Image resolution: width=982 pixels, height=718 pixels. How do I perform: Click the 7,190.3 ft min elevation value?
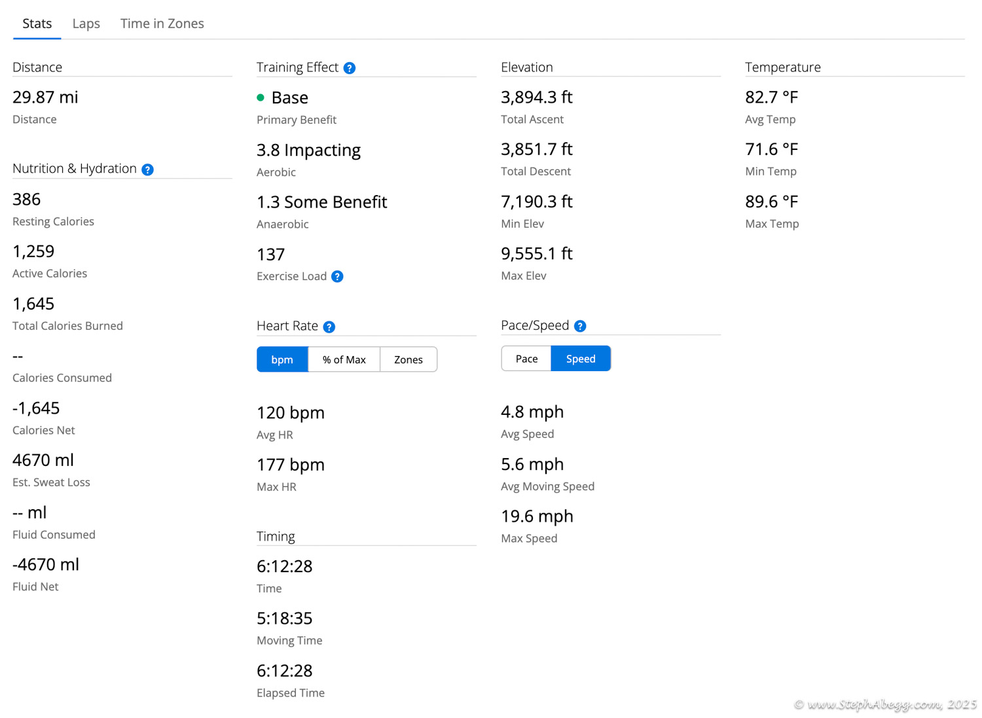click(537, 202)
